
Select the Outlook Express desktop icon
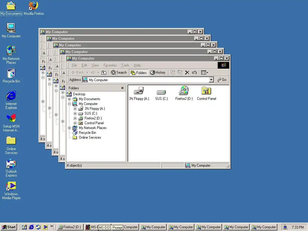[11, 168]
